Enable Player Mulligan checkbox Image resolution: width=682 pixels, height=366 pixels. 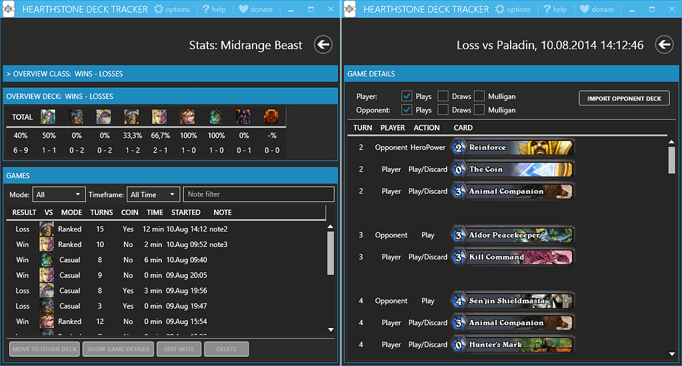[x=479, y=96]
